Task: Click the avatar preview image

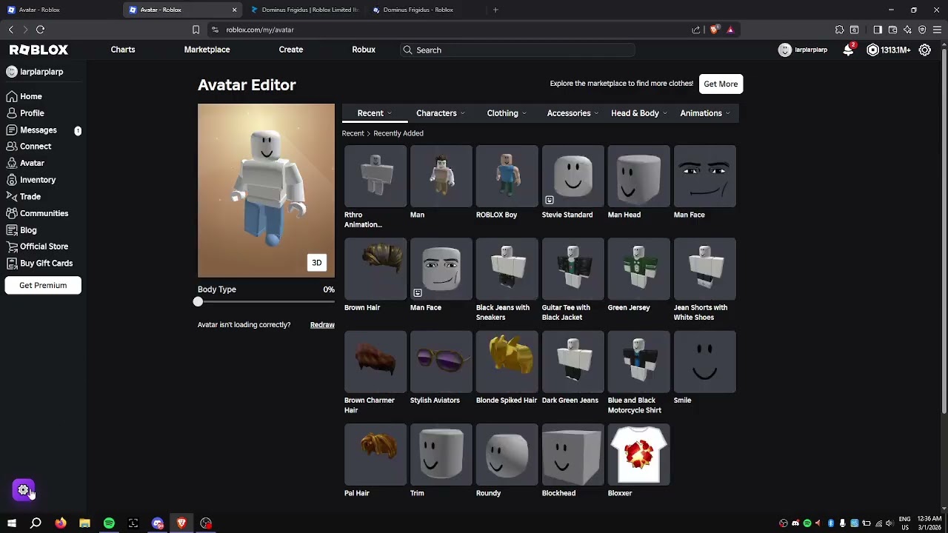Action: pos(266,190)
